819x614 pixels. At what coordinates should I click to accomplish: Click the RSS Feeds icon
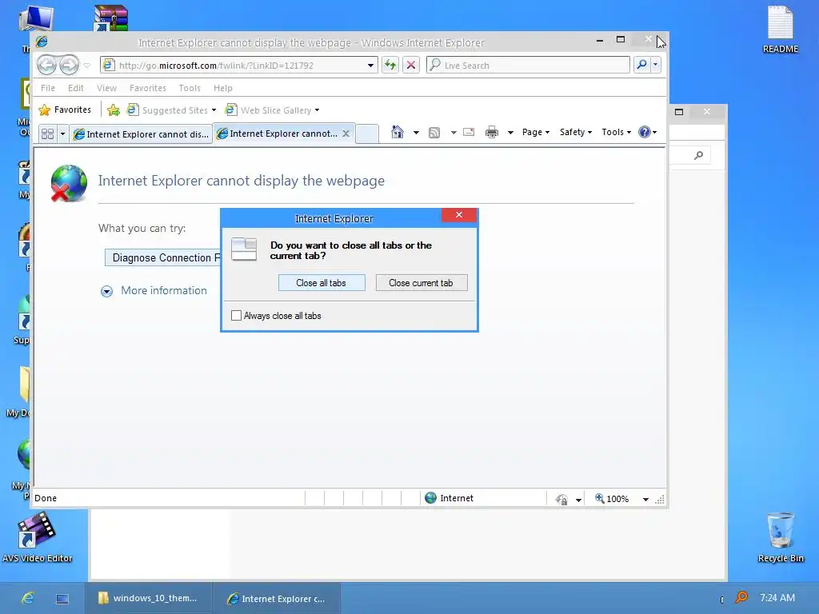(x=434, y=133)
